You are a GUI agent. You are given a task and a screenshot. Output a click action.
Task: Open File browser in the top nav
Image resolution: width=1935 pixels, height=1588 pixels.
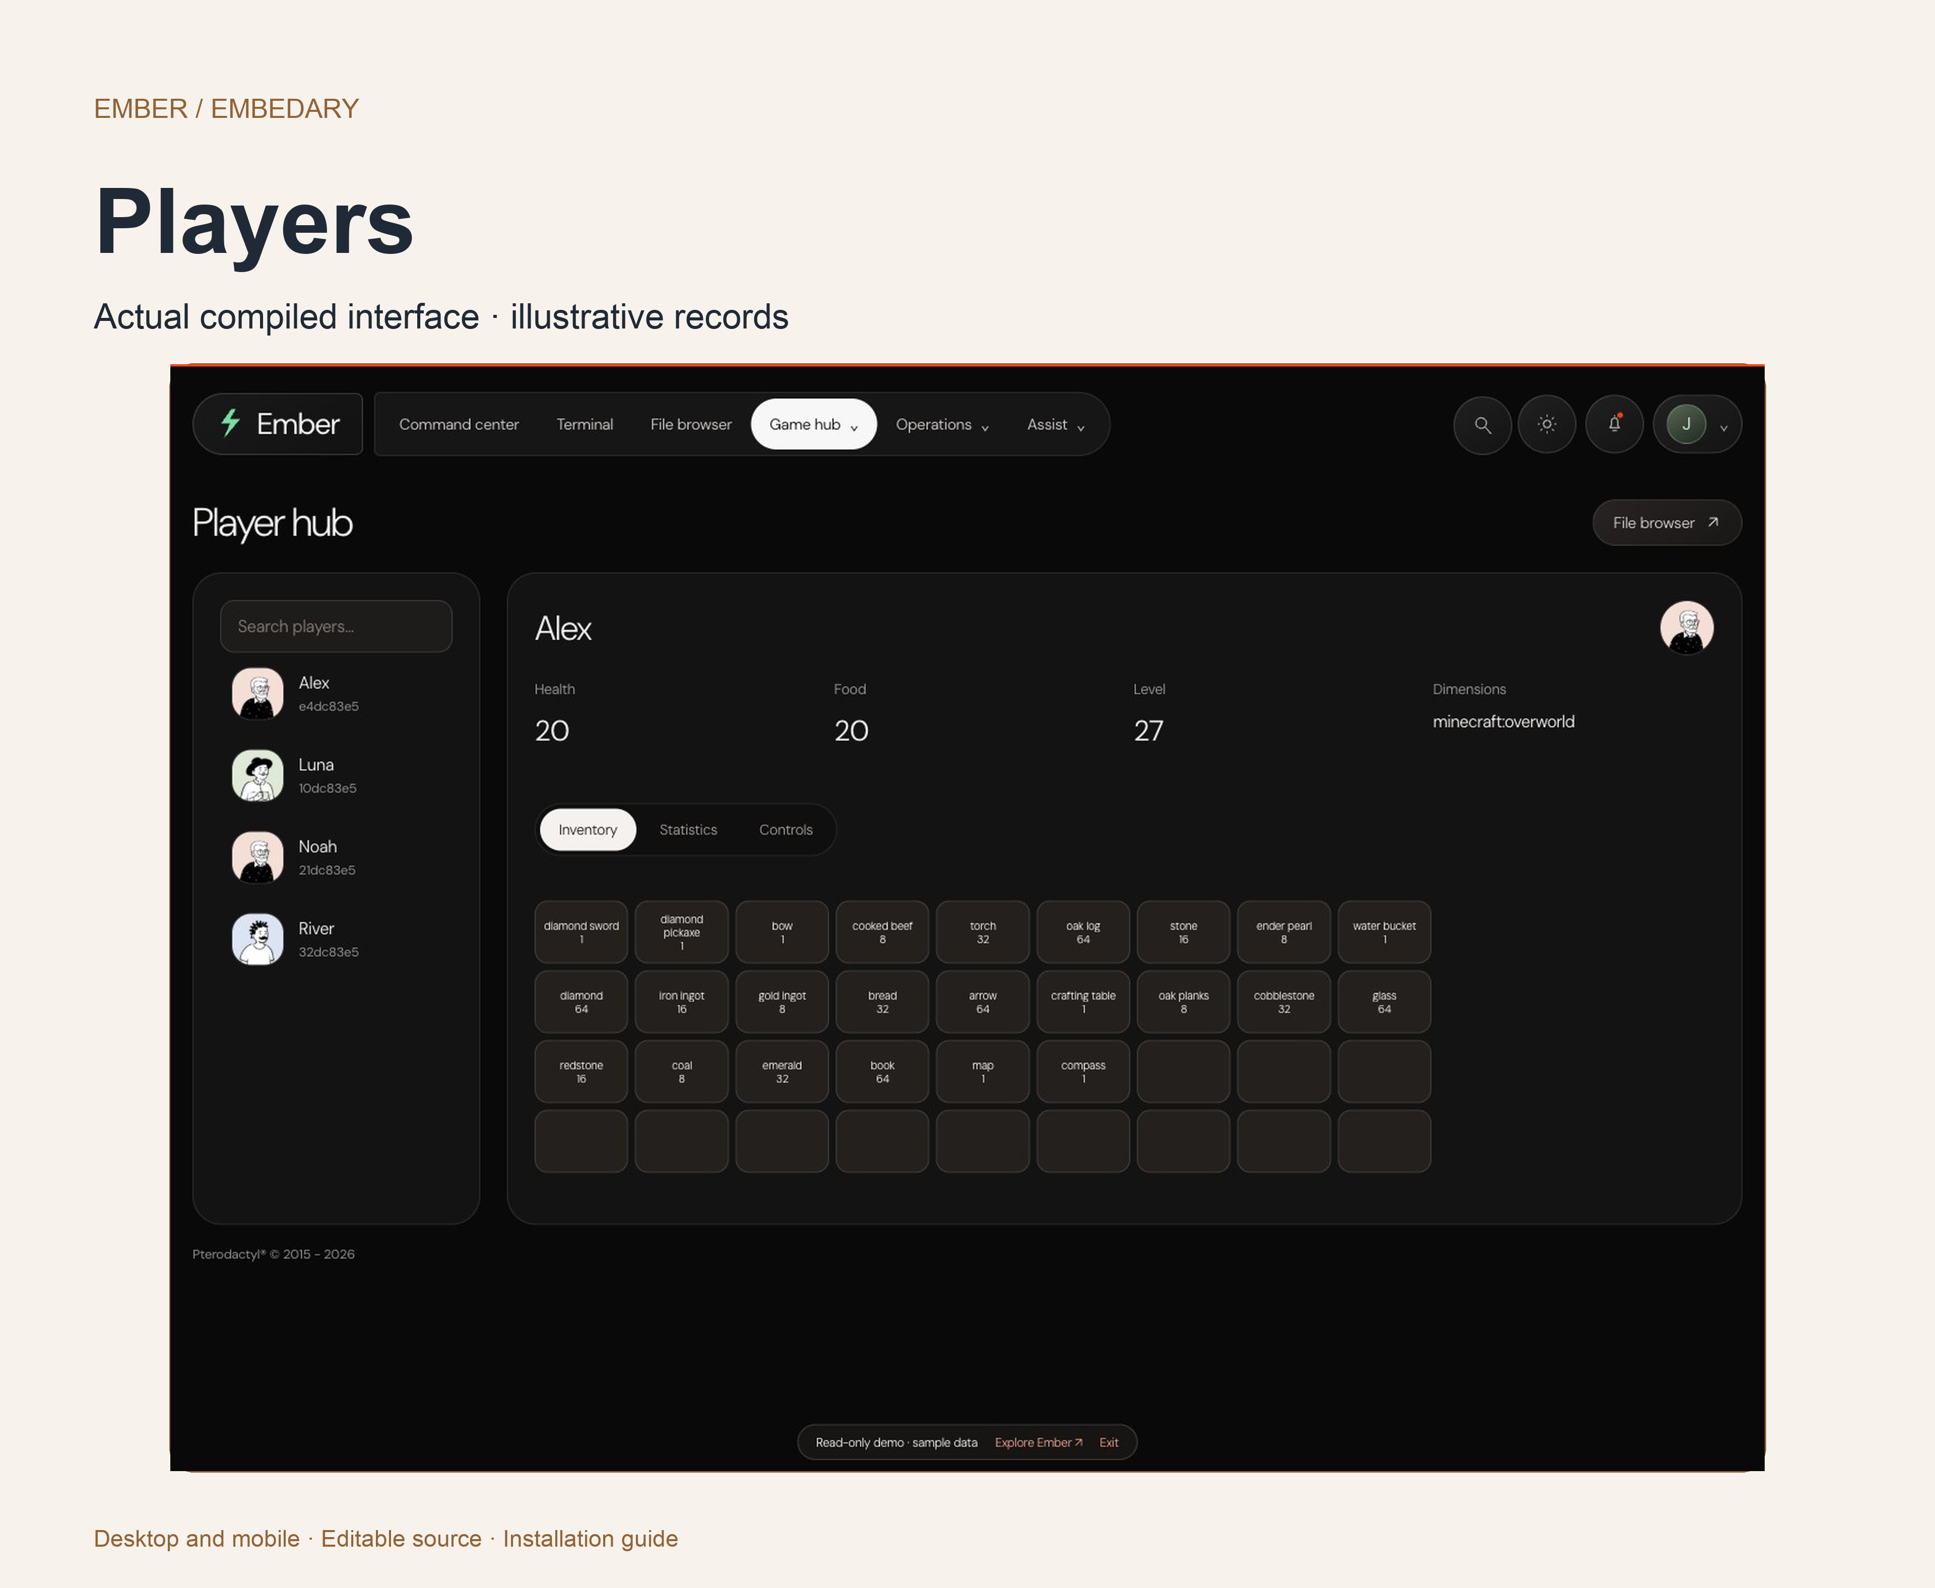pos(691,424)
